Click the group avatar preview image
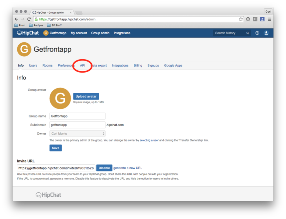Screen dimensions: 286x219 point(60,99)
